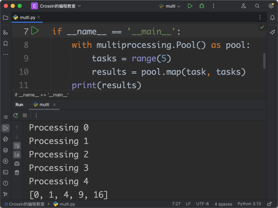Open Run panel more options menu

(36, 116)
